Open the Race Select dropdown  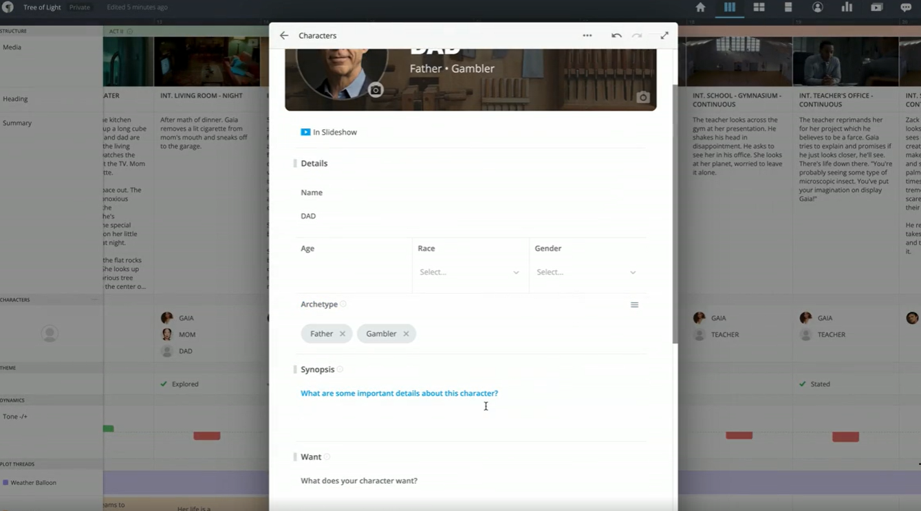point(470,272)
